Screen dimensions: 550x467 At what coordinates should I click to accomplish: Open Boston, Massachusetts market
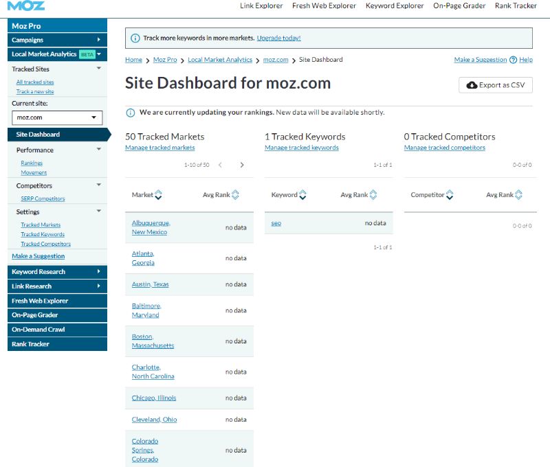point(153,341)
